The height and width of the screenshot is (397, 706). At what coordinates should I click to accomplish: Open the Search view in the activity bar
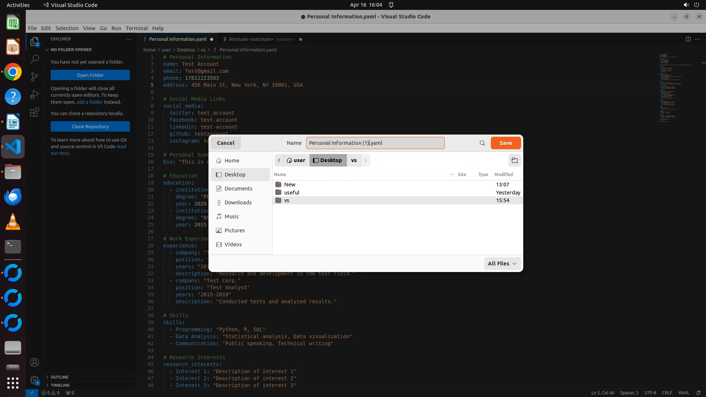(x=35, y=59)
